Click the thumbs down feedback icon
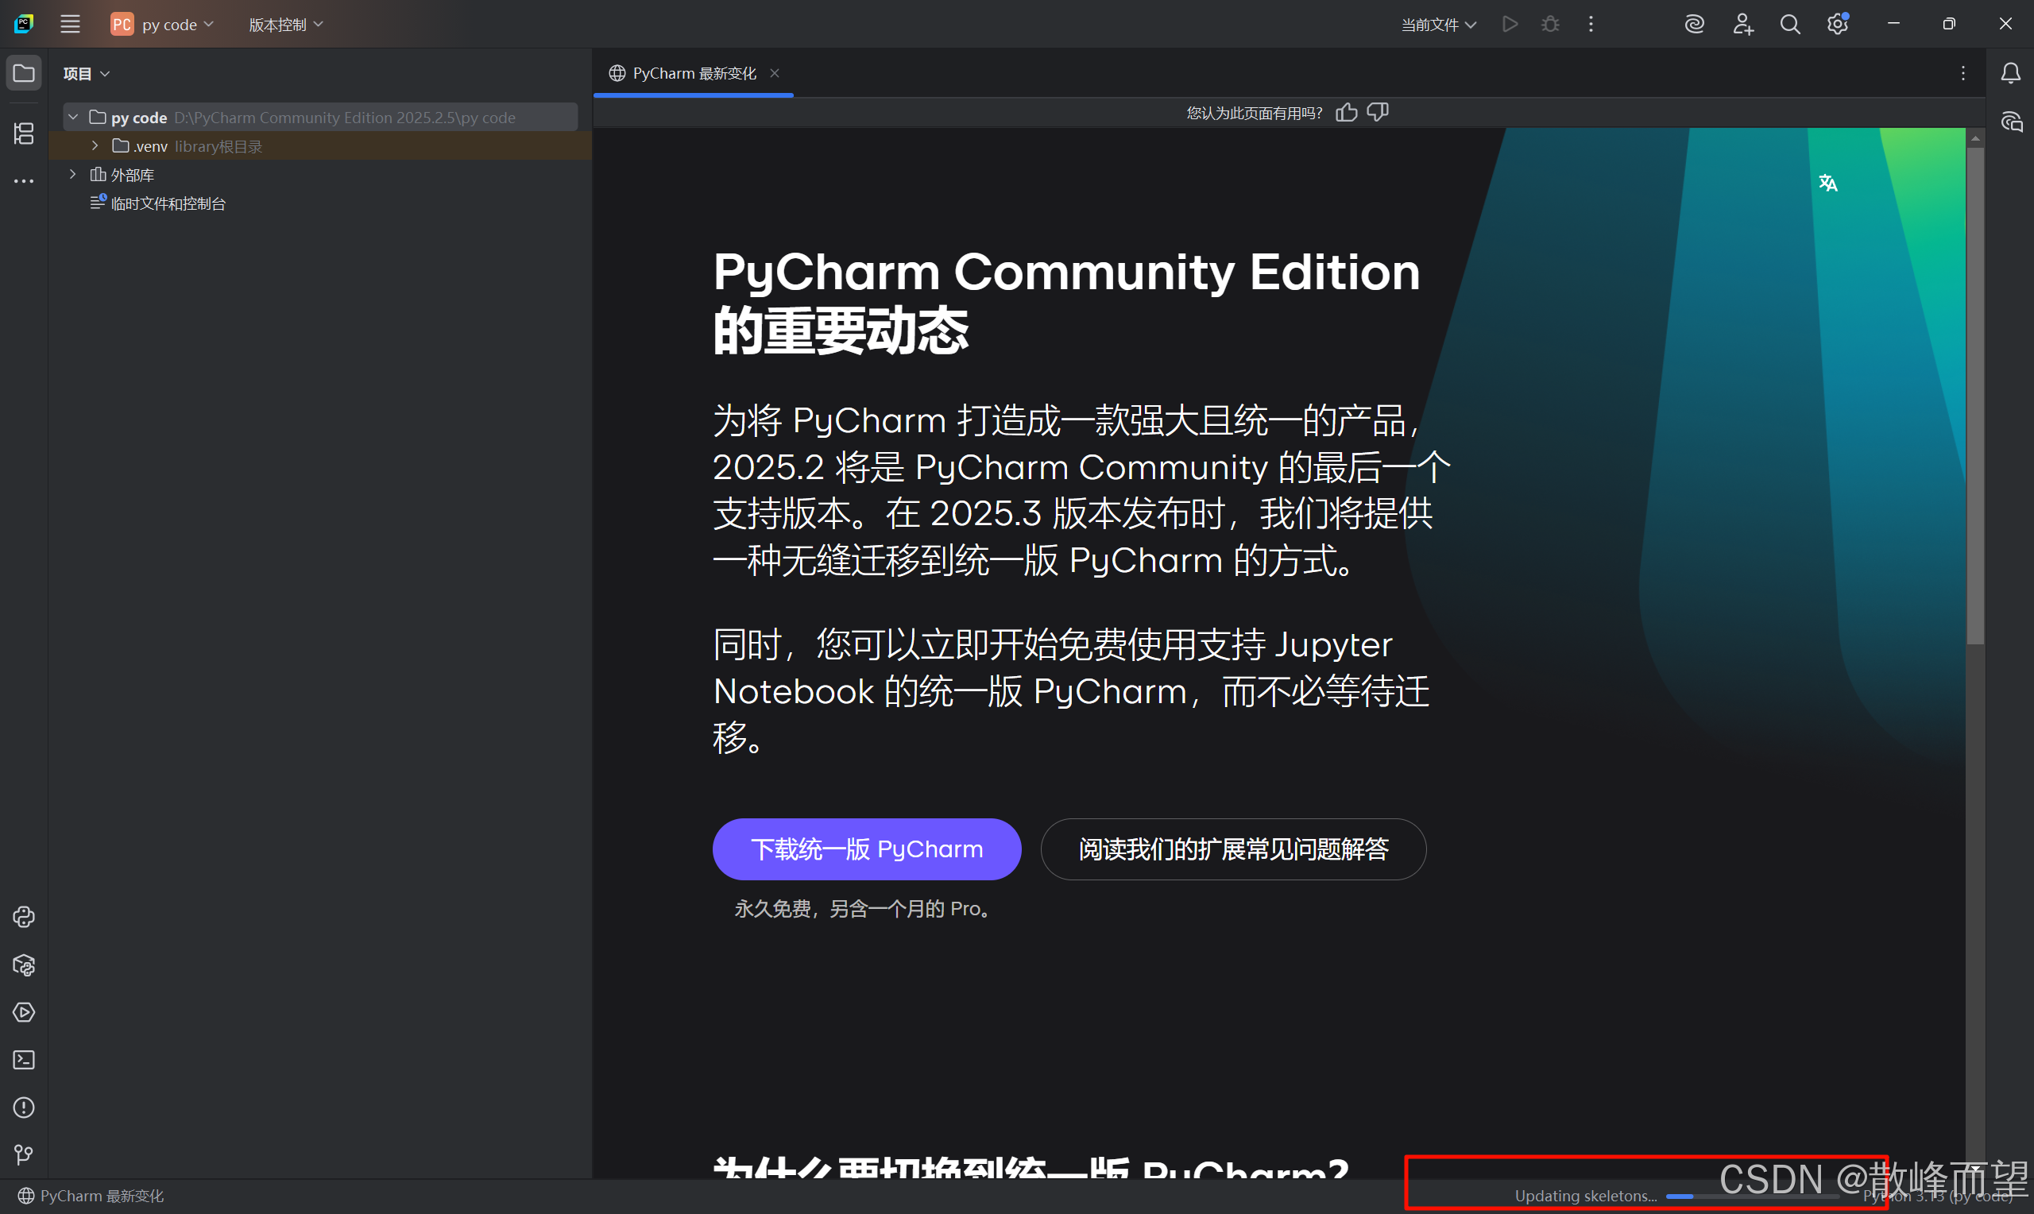Screen dimensions: 2034x1214 (x=1378, y=113)
